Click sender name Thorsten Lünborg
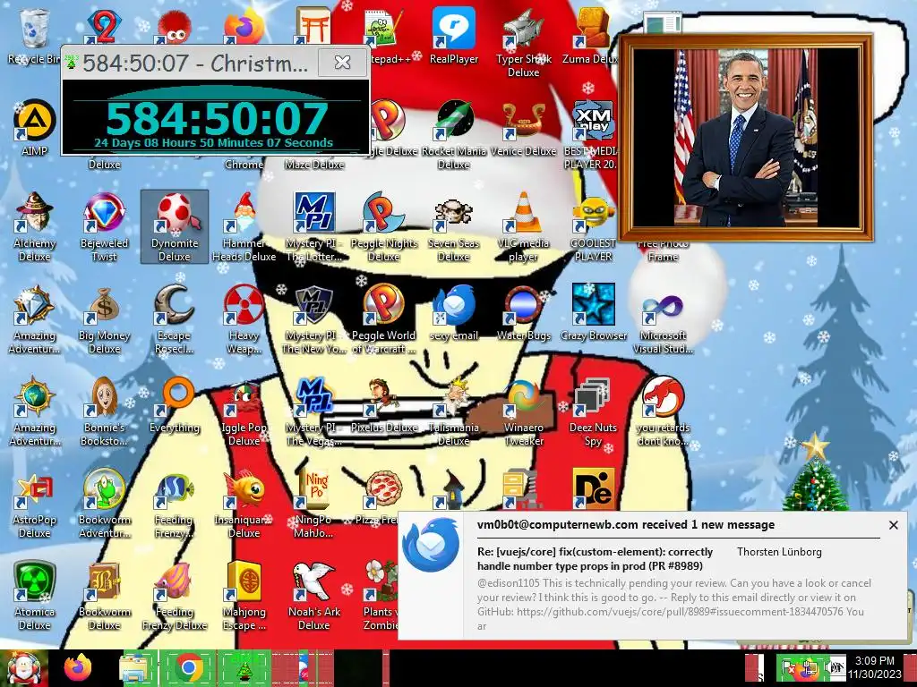Screen dimensions: 917x687 point(779,552)
